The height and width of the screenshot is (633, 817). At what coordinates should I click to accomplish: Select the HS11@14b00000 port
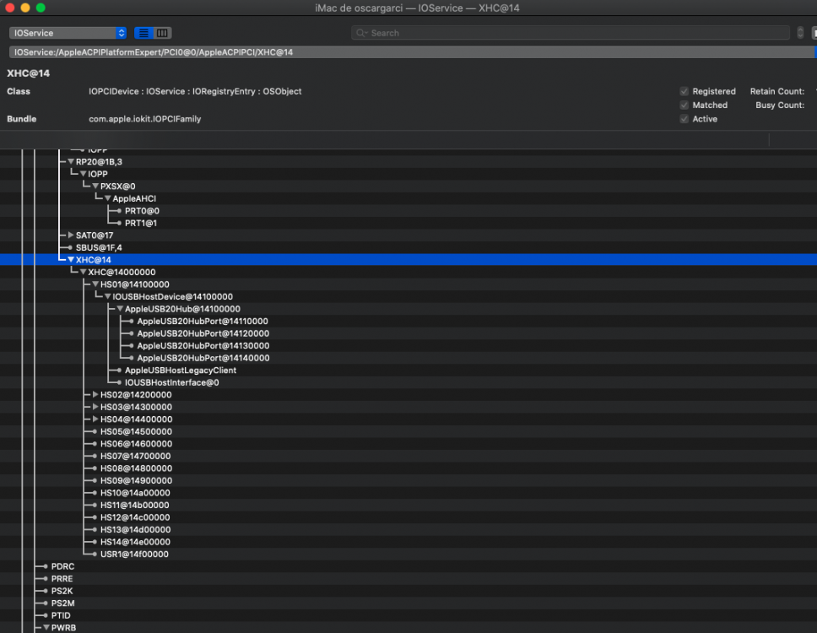[x=134, y=505]
